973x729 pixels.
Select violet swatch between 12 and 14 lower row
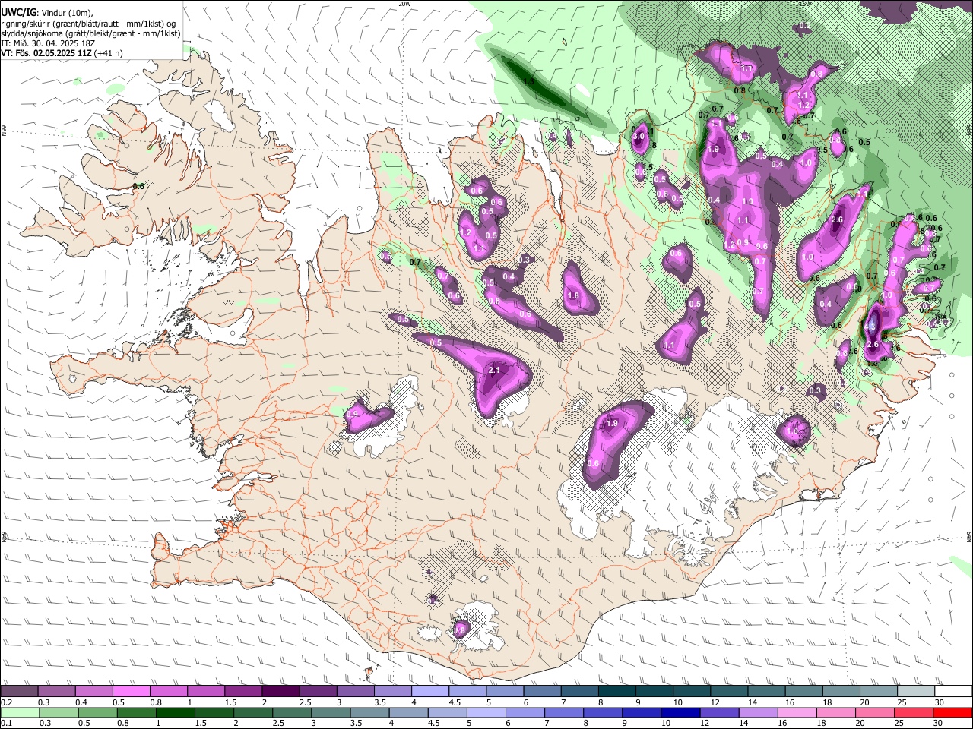tap(719, 713)
